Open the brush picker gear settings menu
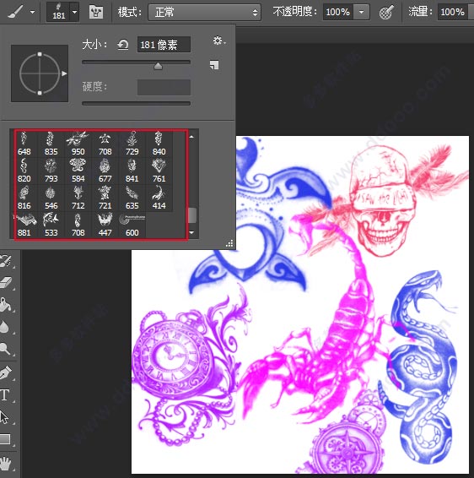This screenshot has width=474, height=478. point(218,41)
